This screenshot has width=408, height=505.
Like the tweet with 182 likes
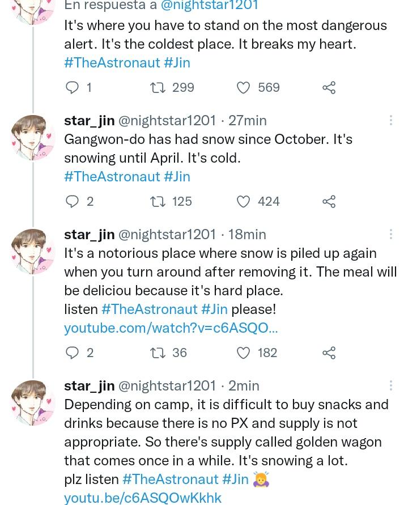(243, 353)
